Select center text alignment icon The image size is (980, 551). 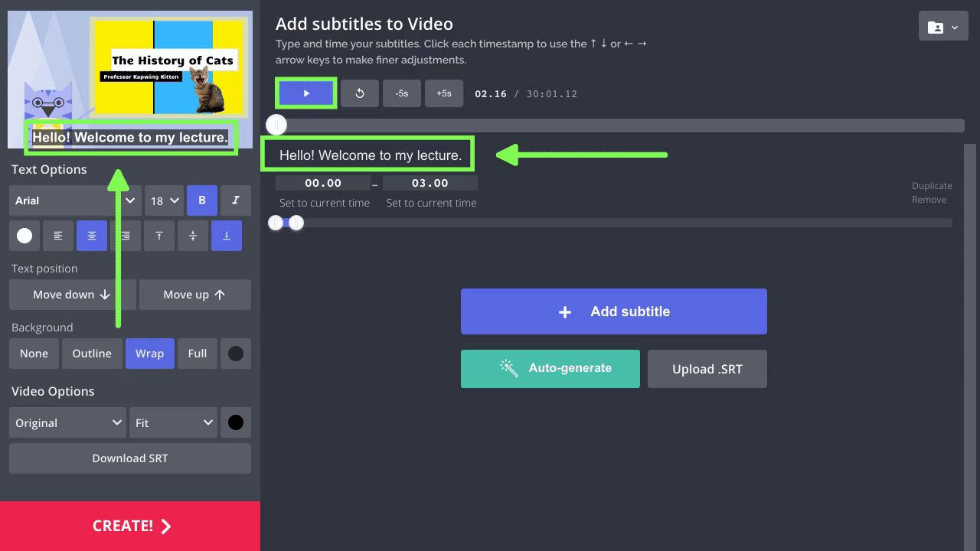[x=92, y=236]
